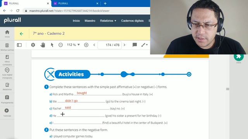Open the comment annotation tool
The height and width of the screenshot is (139, 248).
(x=134, y=45)
